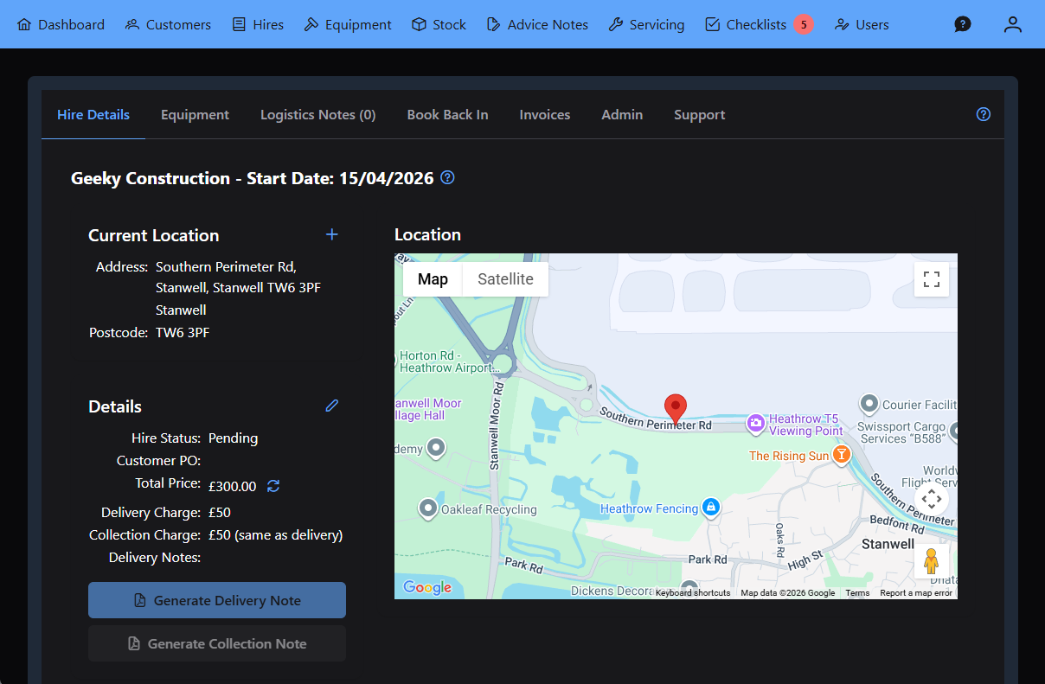
Task: Open the user profile account icon
Action: [1012, 24]
